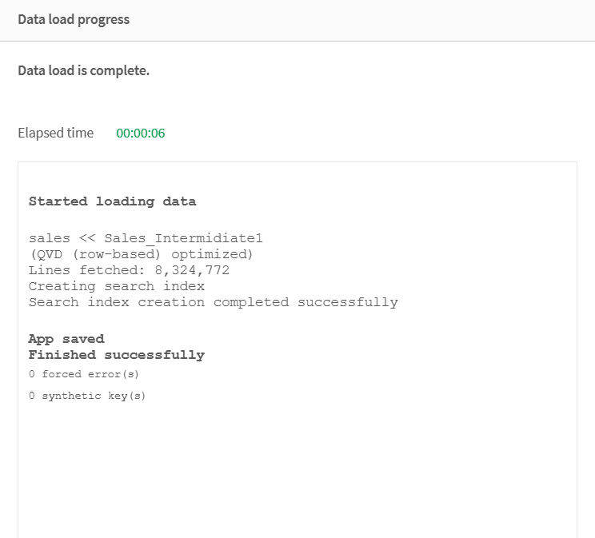Select the 'Creating search index' log line

point(117,286)
